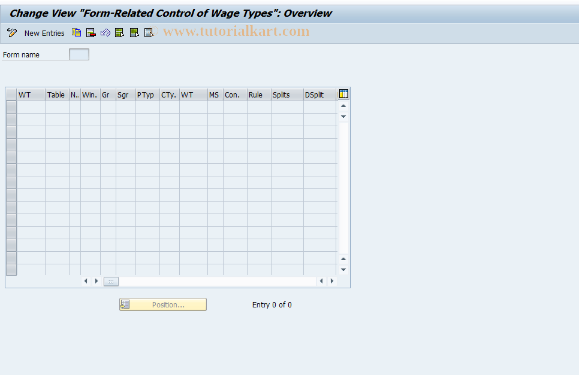The height and width of the screenshot is (375, 579).
Task: Click the Position... button
Action: 163,304
